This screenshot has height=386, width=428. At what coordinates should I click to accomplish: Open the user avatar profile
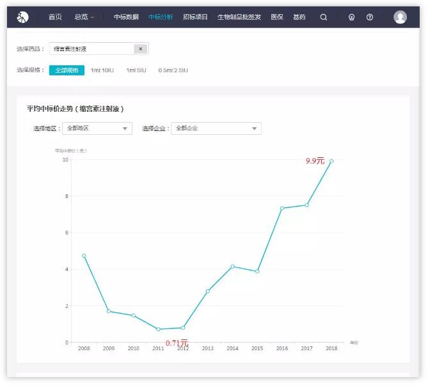point(400,17)
